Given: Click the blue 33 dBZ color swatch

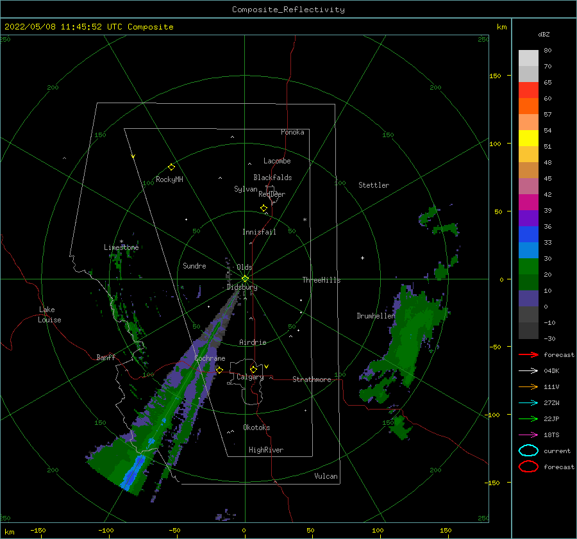Looking at the screenshot, I should click(528, 234).
